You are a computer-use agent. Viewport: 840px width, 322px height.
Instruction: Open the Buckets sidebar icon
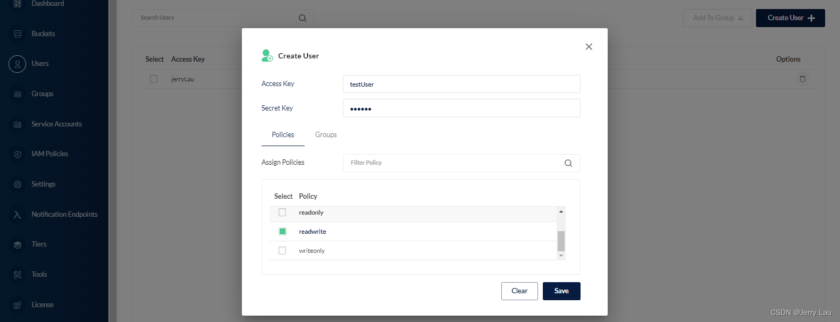pyautogui.click(x=18, y=34)
